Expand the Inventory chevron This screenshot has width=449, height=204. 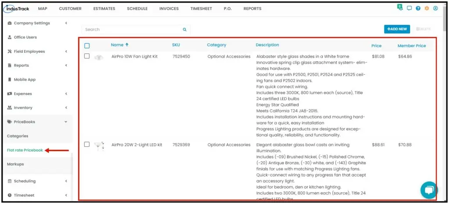66,107
